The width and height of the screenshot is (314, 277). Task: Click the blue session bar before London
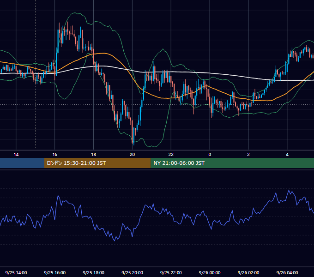pyautogui.click(x=22, y=163)
